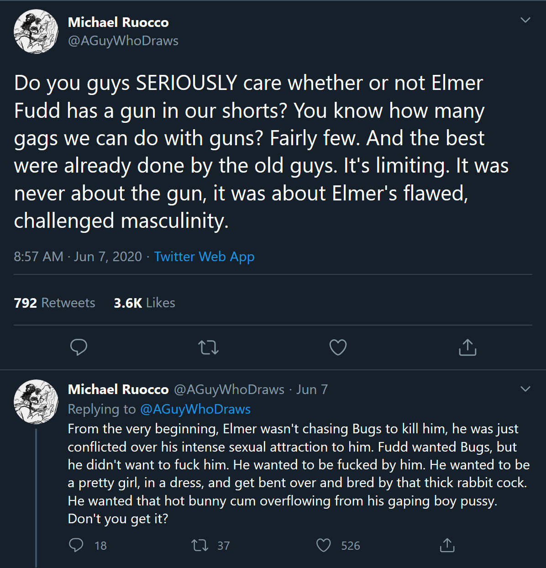
Task: Open Michael Ruocco name on main tweet
Action: (x=118, y=22)
